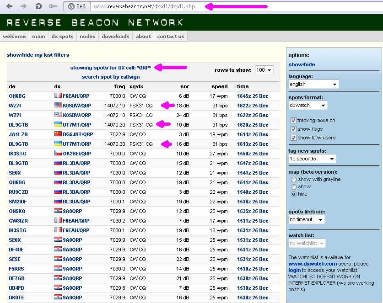Click the US flag in the 18 dB K0SDW/QRP row

(58, 105)
